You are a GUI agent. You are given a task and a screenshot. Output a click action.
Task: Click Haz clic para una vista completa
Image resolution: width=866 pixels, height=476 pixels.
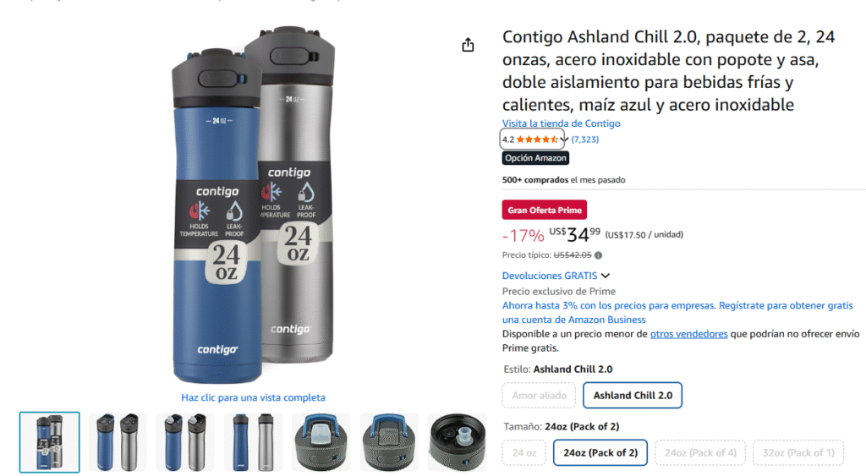point(253,397)
